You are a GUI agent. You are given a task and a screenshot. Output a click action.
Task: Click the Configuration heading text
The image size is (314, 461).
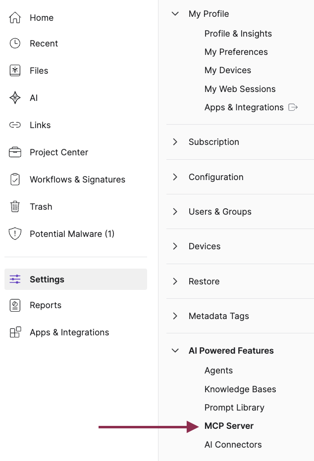(x=216, y=177)
